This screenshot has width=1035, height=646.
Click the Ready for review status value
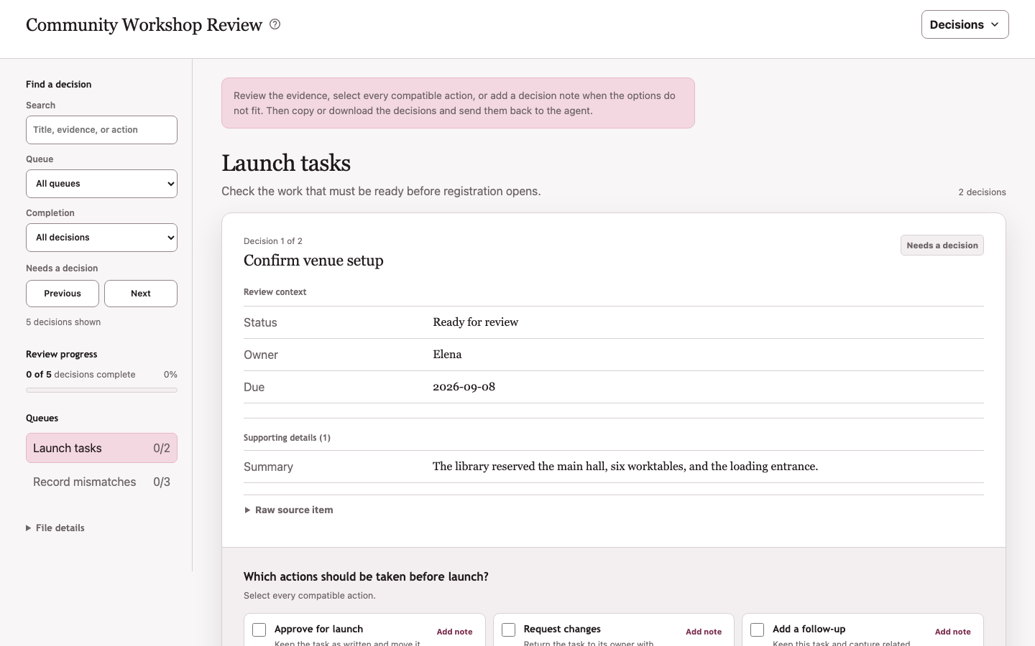475,322
